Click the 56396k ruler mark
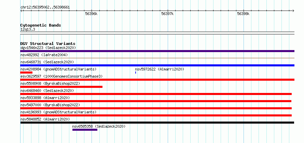This screenshot has width=304, height=143. [x=91, y=14]
